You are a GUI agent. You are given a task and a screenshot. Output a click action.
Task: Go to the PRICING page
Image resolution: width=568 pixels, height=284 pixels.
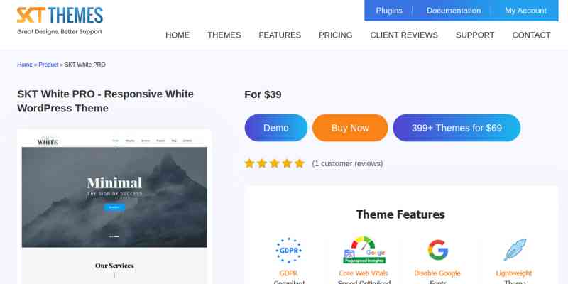pos(335,35)
